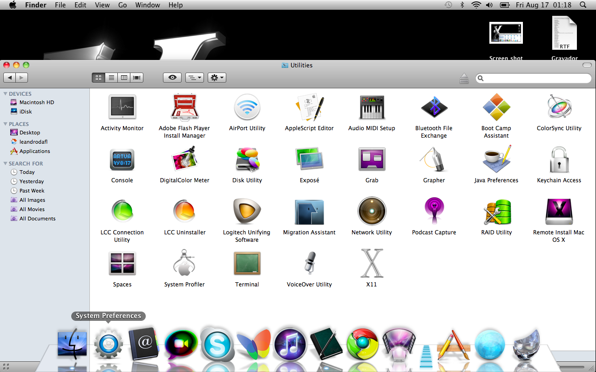Open the Terminal application
Image resolution: width=596 pixels, height=372 pixels.
coord(247,264)
